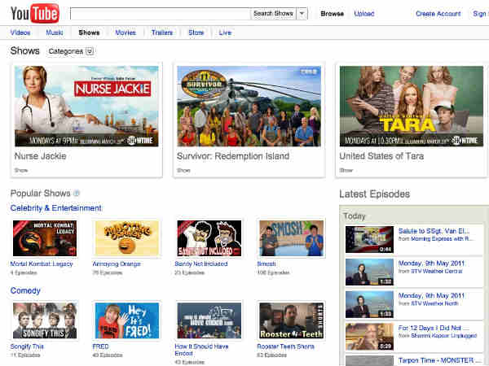This screenshot has width=489, height=366.
Task: Click the Celebrity & Entertainment category link
Action: 55,208
